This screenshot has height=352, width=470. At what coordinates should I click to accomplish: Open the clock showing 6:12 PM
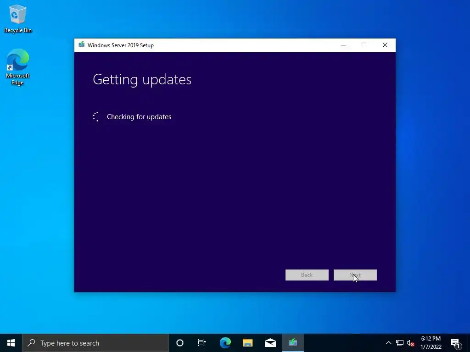pyautogui.click(x=431, y=343)
